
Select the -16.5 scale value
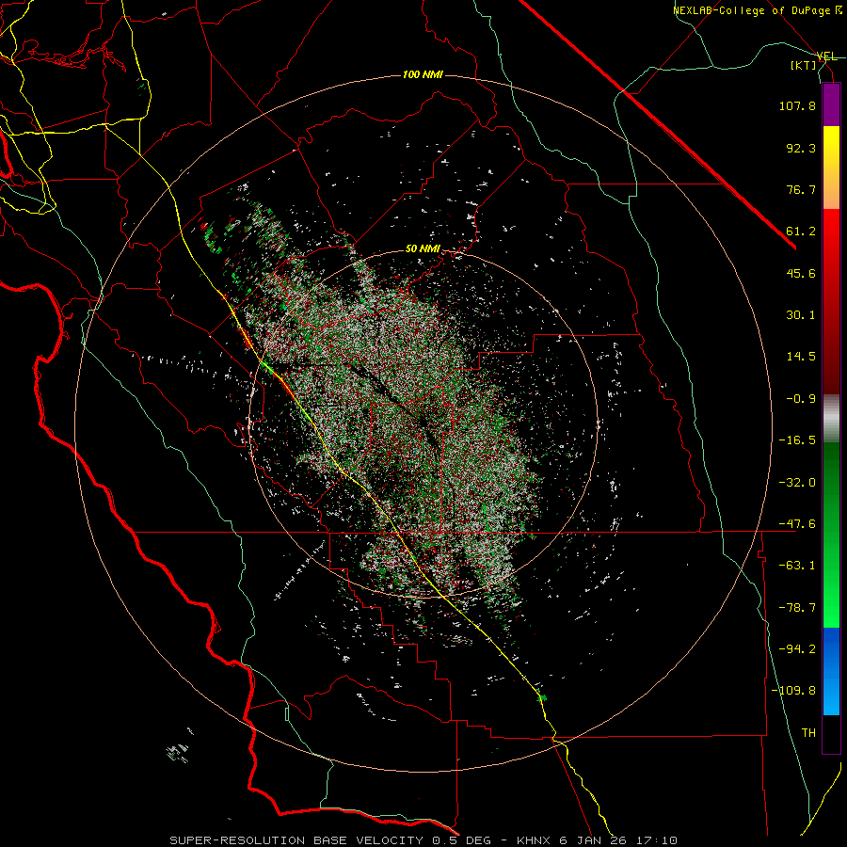[797, 440]
